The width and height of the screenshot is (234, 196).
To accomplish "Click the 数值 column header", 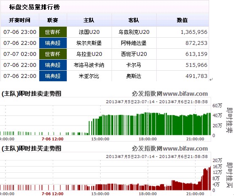I will 182,20.
